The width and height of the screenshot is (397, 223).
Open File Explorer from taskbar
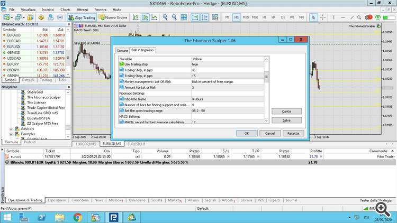(x=60, y=217)
